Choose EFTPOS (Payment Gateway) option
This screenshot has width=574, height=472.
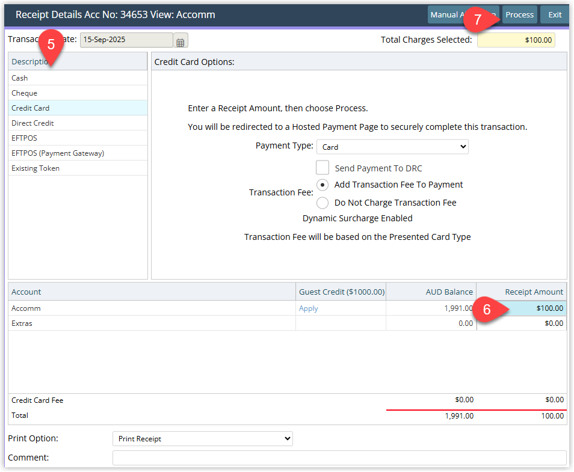click(x=78, y=153)
